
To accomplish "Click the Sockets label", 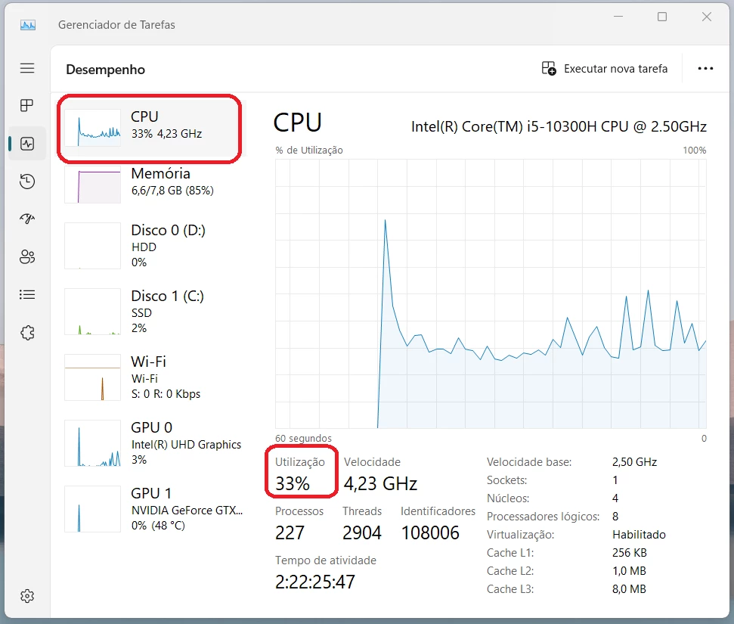I will coord(506,480).
